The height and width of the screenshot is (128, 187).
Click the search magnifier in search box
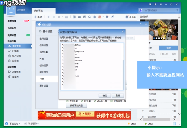coord(177,10)
